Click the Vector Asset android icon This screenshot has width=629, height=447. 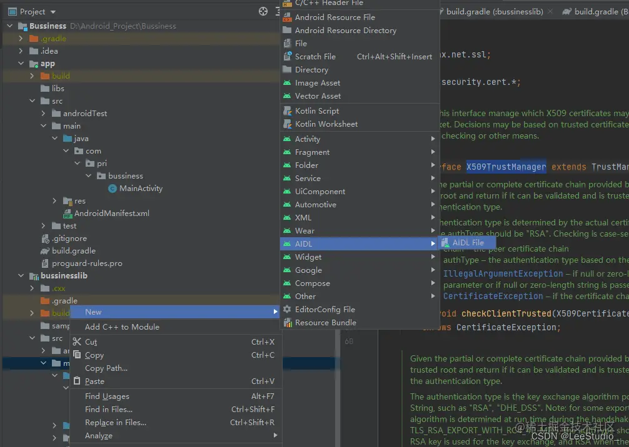click(287, 96)
